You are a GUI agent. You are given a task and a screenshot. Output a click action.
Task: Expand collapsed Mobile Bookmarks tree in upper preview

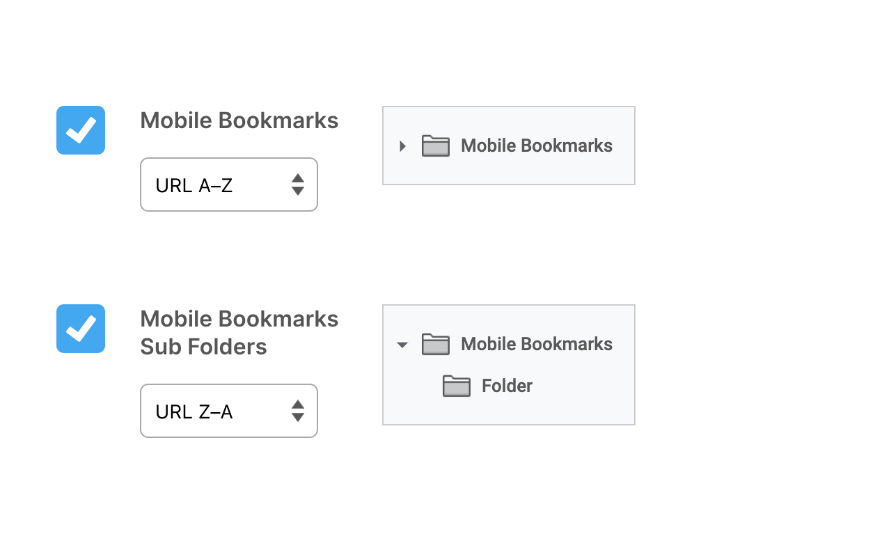coord(402,146)
